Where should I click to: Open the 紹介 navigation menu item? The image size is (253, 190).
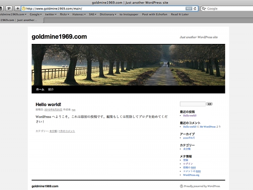pyautogui.click(x=51, y=89)
